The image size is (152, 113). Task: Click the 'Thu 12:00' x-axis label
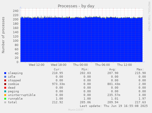click(124, 65)
